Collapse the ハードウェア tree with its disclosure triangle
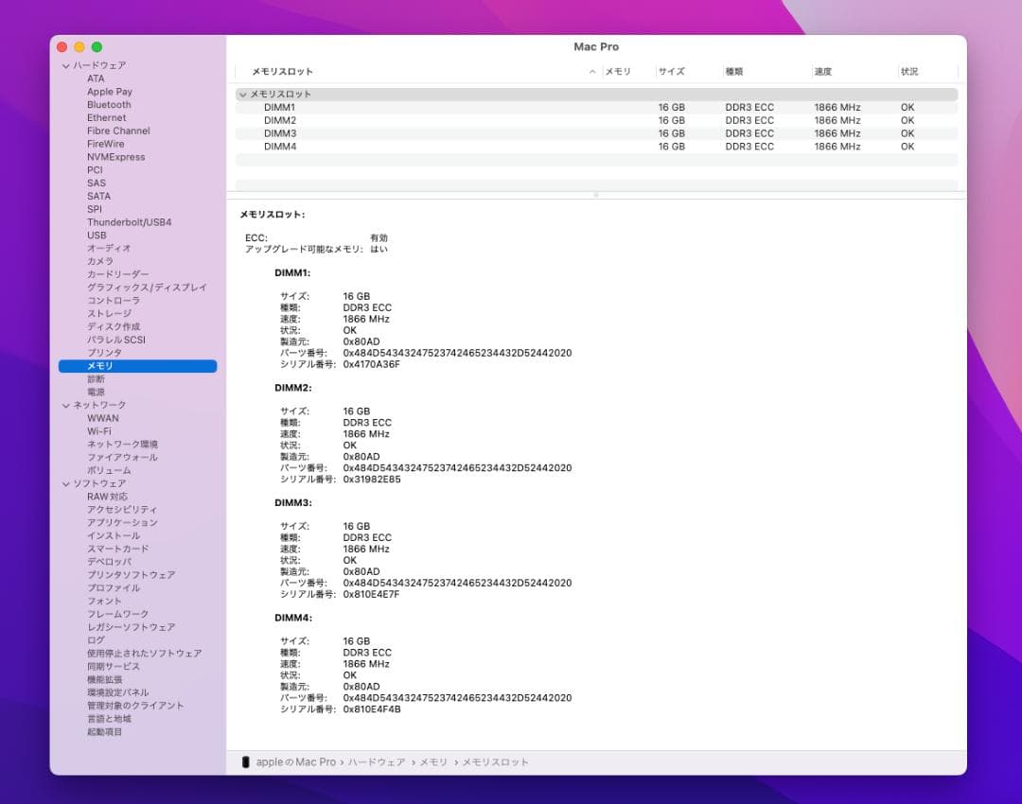 (65, 64)
